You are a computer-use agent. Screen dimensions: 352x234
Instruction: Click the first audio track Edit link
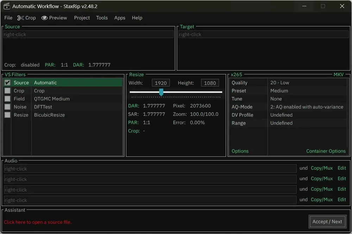coord(342,168)
